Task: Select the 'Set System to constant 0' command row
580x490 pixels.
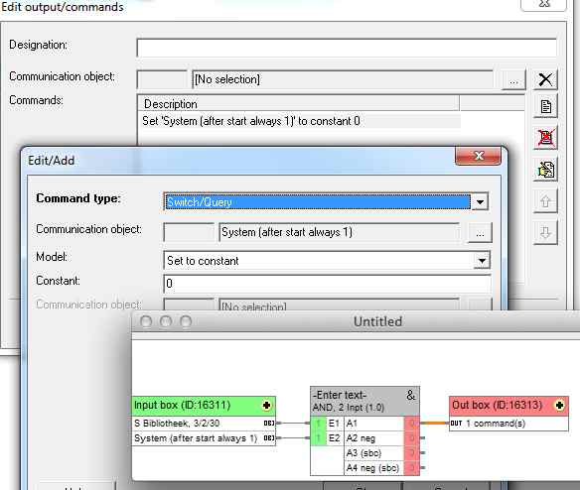Action: pyautogui.click(x=300, y=121)
